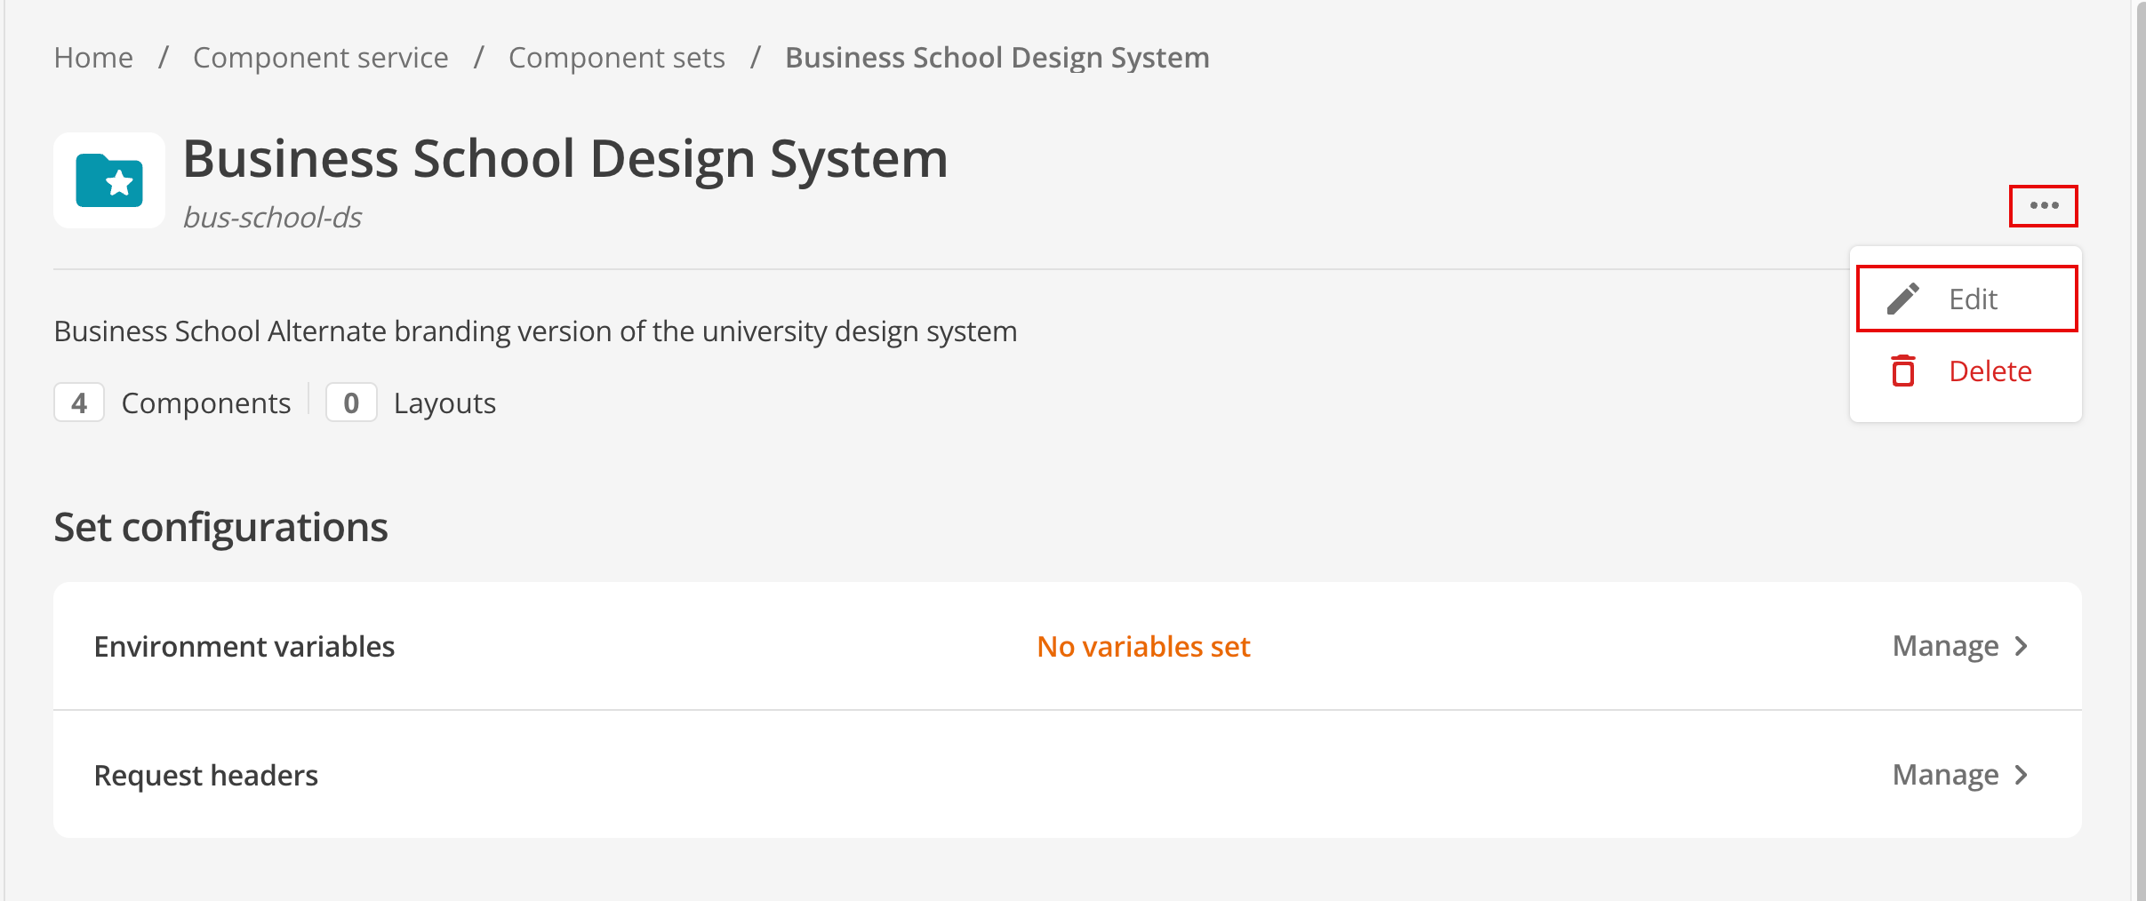The width and height of the screenshot is (2146, 901).
Task: Open Component service breadcrumb link
Action: coord(321,58)
